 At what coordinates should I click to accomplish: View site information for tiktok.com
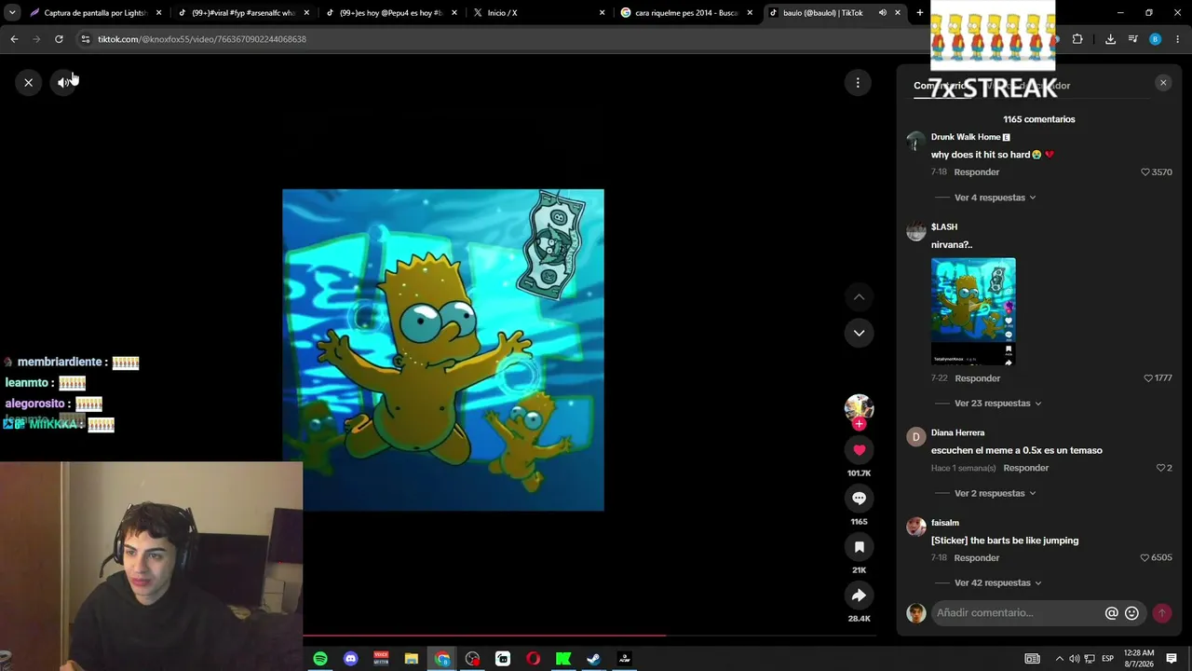tap(86, 39)
